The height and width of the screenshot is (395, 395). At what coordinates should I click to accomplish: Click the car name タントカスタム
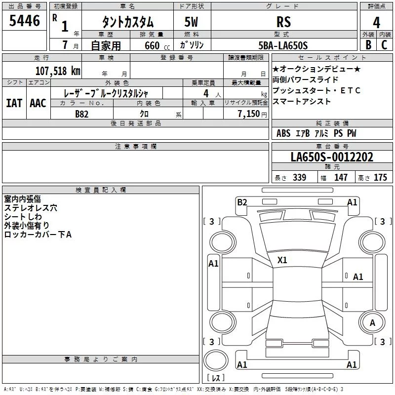(127, 22)
